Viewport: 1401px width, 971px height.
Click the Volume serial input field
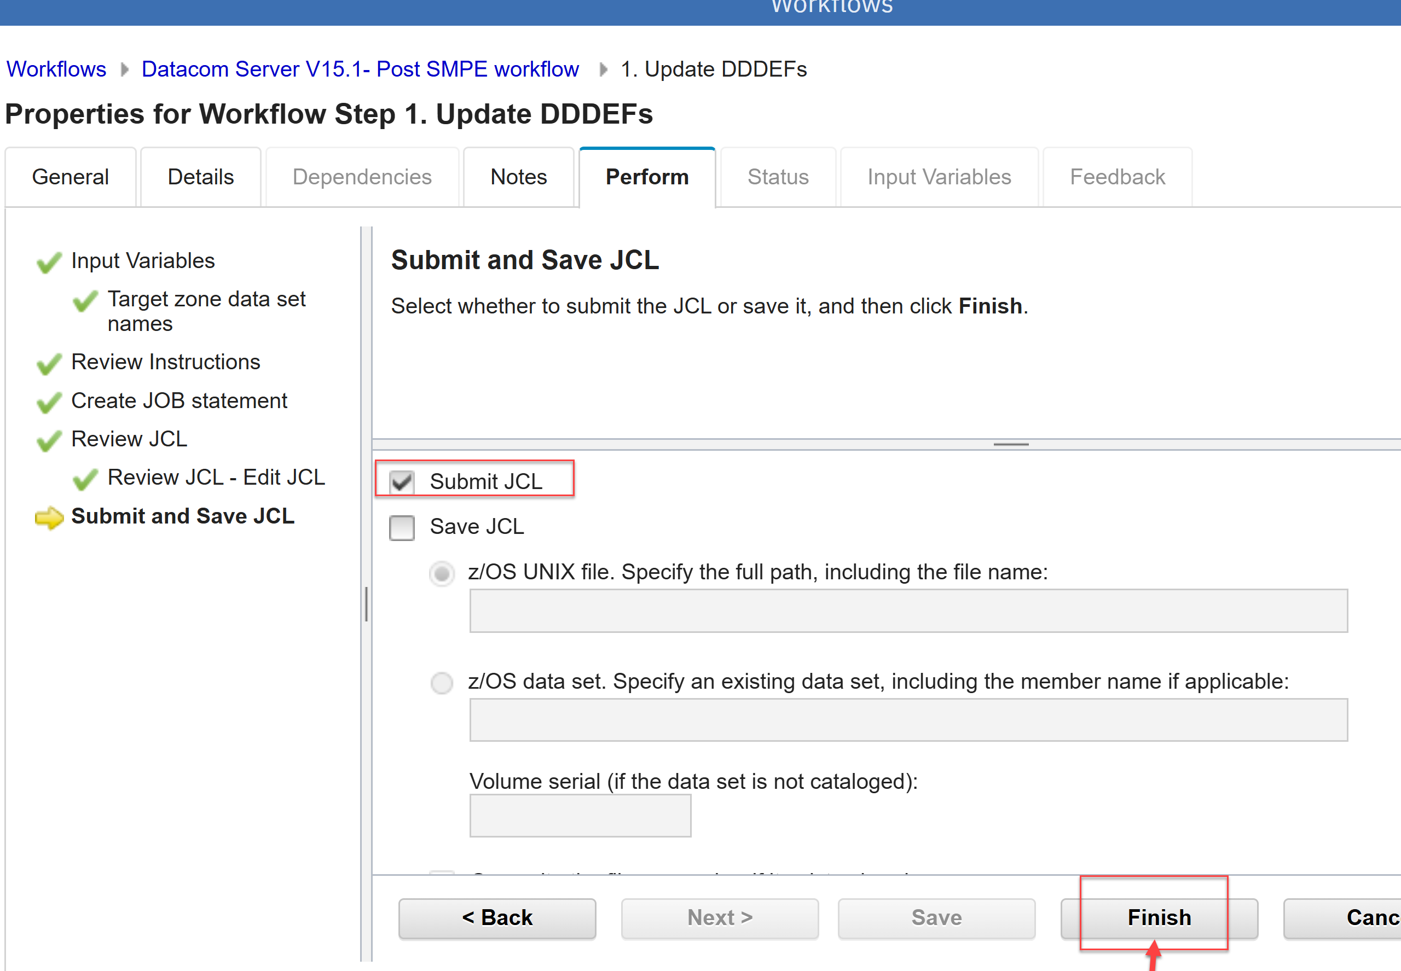(580, 815)
